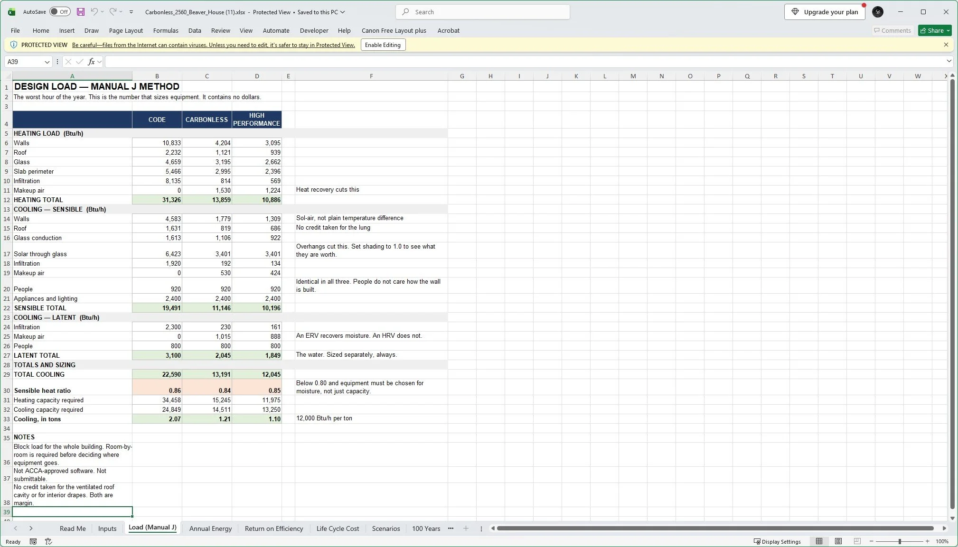Select column F header
Image resolution: width=958 pixels, height=547 pixels.
371,76
